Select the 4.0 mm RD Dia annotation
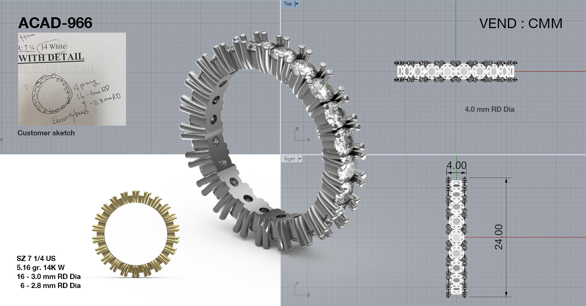Viewport: 586px width, 306px height. [490, 109]
